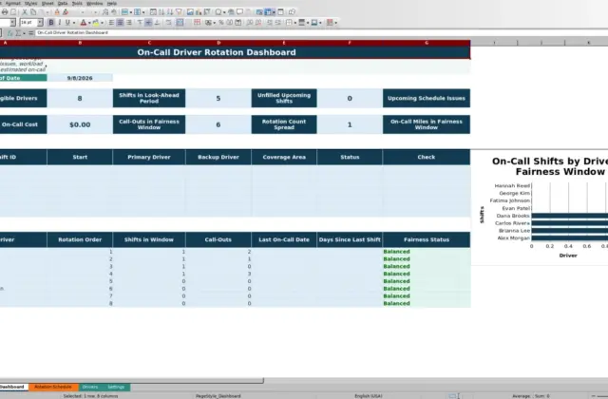Open the Select Function sum dropdown arrow
The height and width of the screenshot is (399, 608).
tap(24, 33)
